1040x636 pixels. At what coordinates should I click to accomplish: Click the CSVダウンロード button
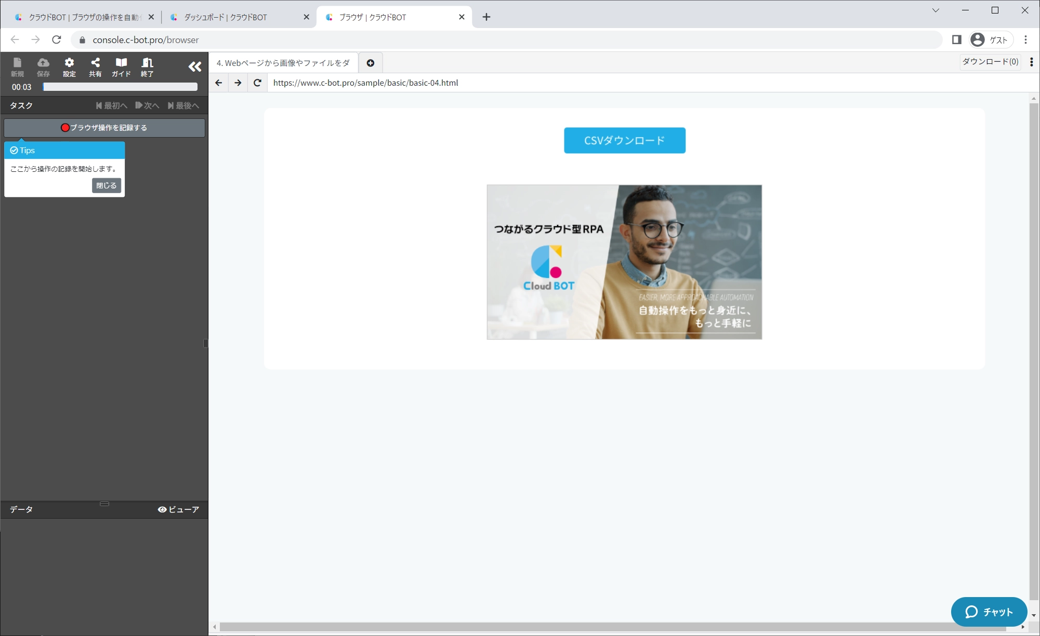click(624, 140)
